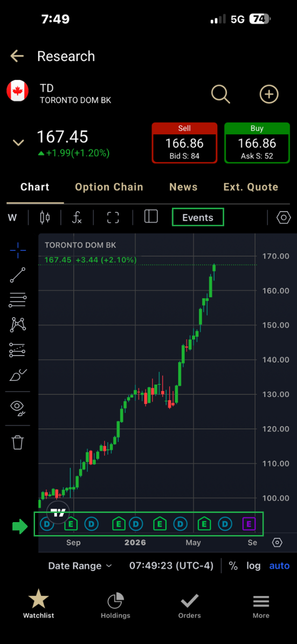Toggle the auto scale option

coord(279,566)
